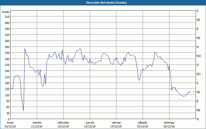Click the 'NO' compass direction label

click(199, 56)
